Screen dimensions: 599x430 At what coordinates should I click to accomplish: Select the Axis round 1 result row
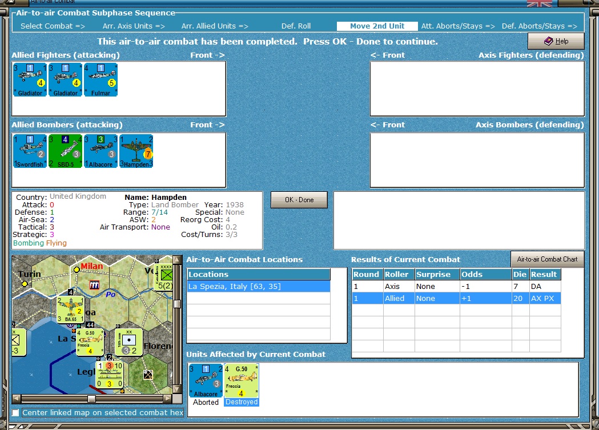[x=456, y=287]
